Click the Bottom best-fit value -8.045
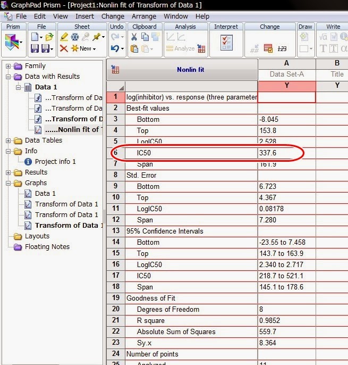 click(x=286, y=119)
